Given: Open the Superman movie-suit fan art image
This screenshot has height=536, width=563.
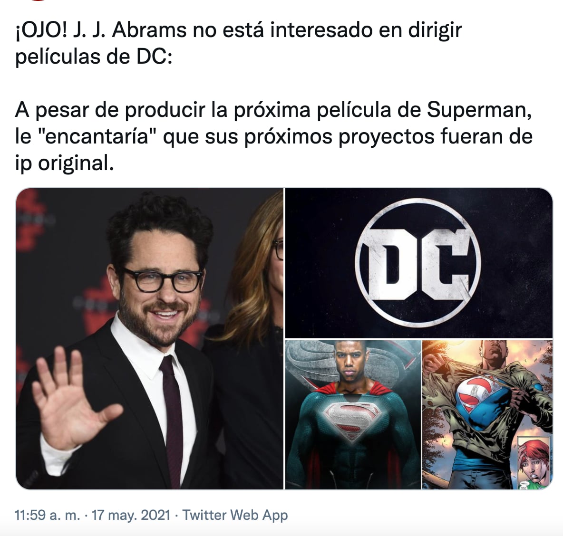Looking at the screenshot, I should coord(353,415).
